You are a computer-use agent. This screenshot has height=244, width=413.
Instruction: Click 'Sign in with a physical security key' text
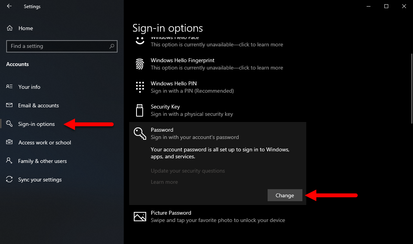click(192, 114)
